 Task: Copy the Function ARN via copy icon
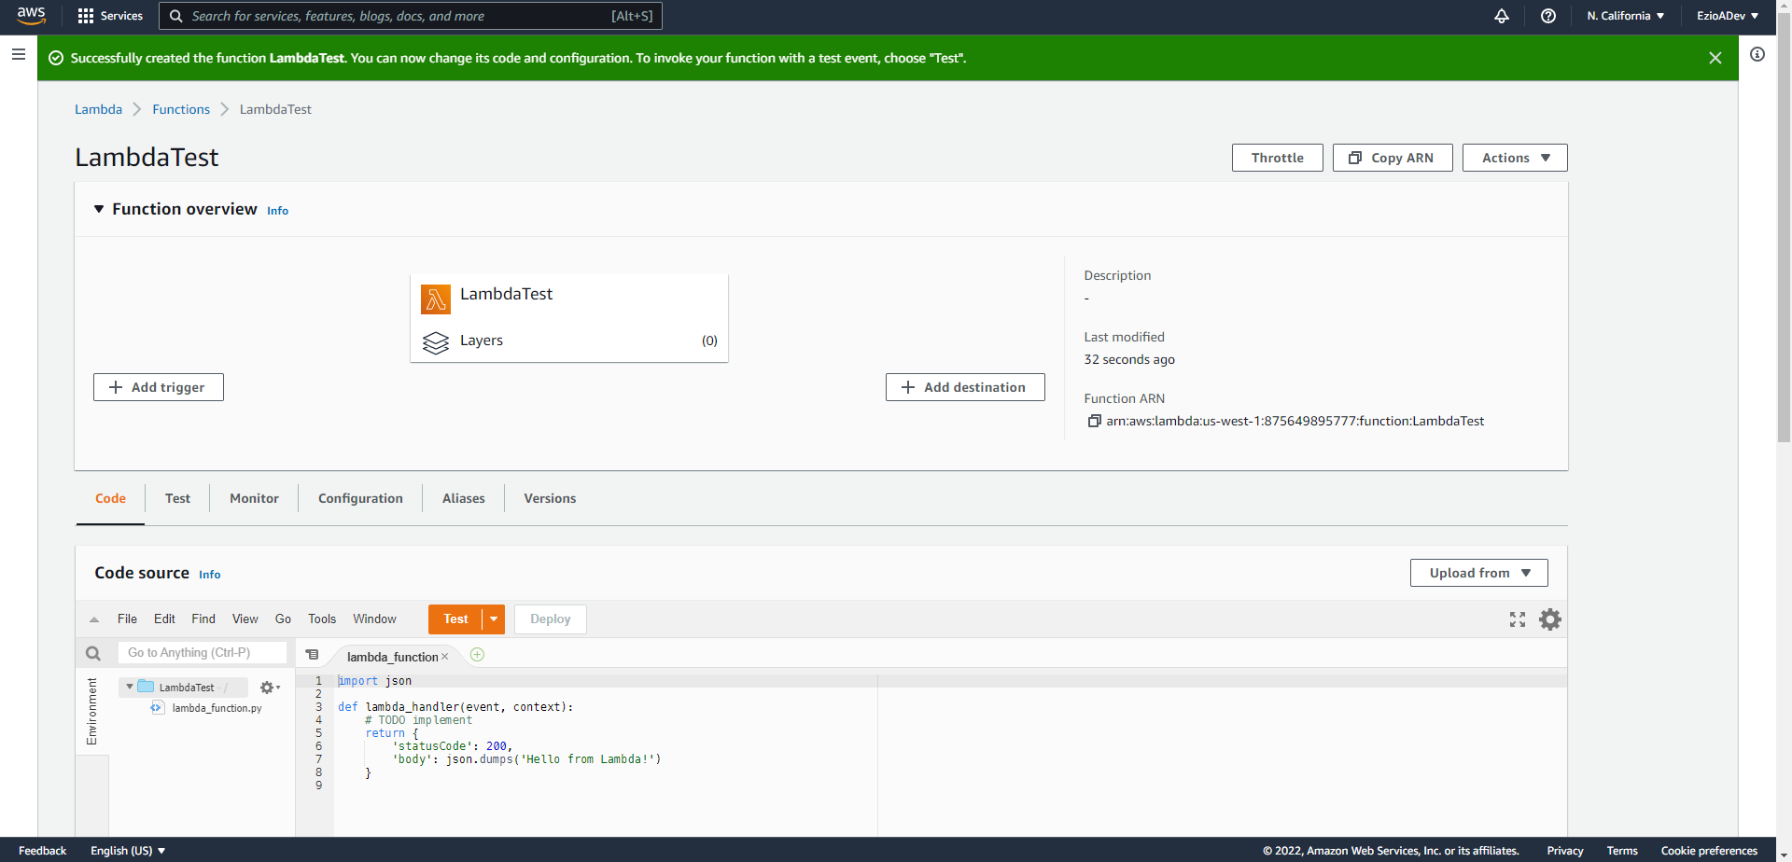(1094, 421)
